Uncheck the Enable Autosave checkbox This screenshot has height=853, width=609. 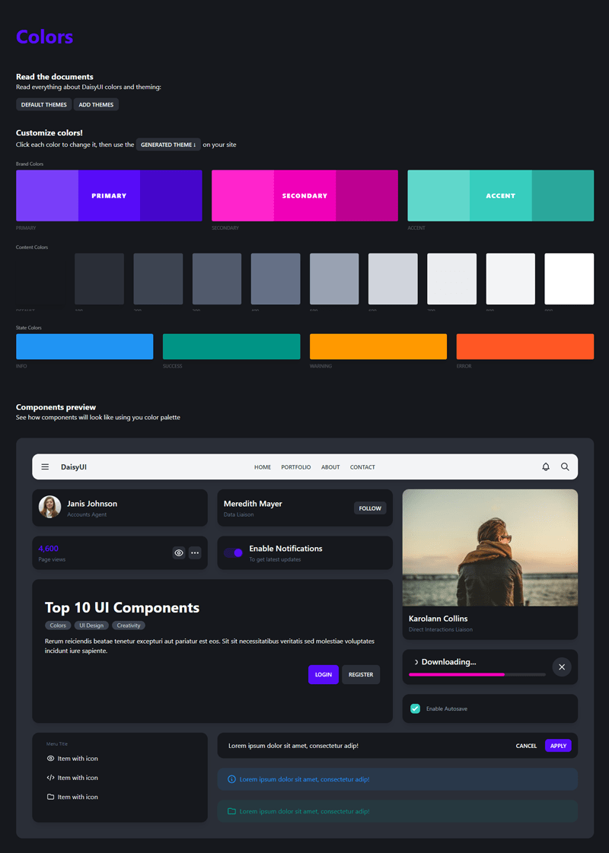[x=415, y=708]
